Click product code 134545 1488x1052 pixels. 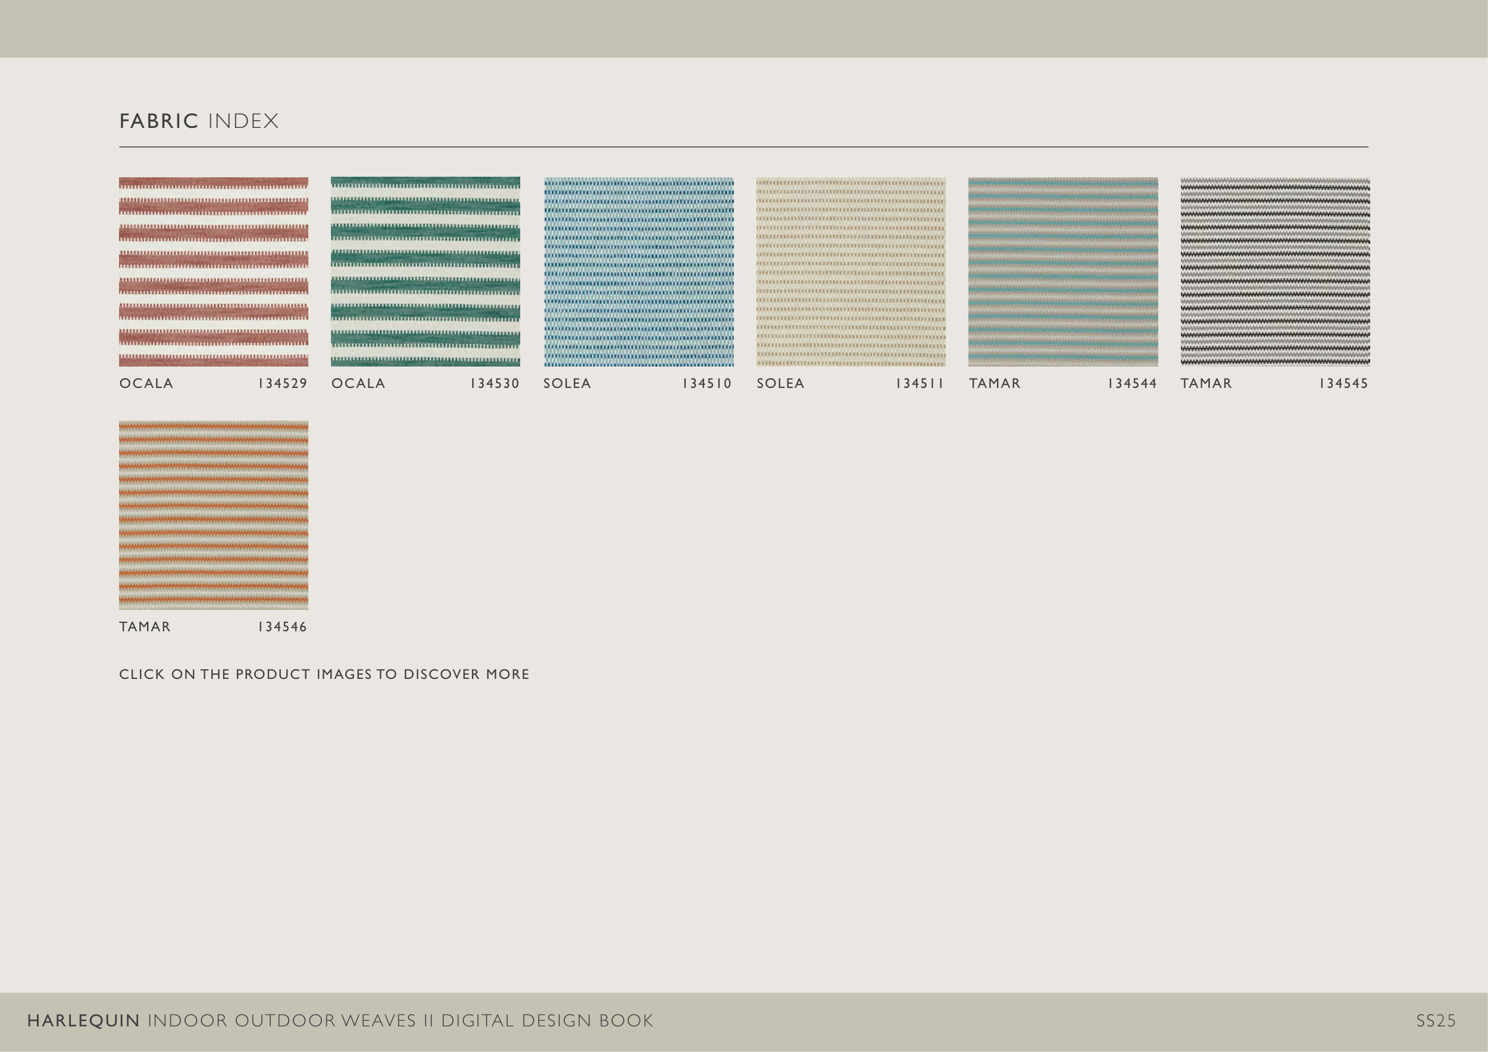coord(1343,383)
